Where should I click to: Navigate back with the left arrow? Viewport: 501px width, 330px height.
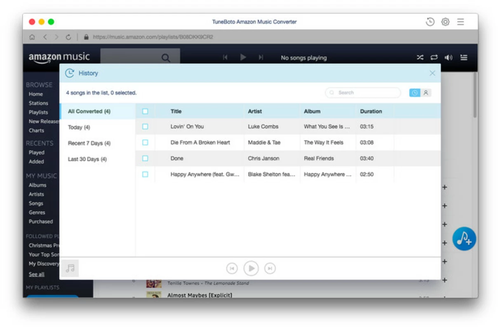[45, 37]
